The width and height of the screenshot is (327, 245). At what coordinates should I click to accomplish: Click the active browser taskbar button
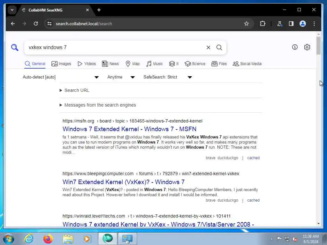pos(108,239)
